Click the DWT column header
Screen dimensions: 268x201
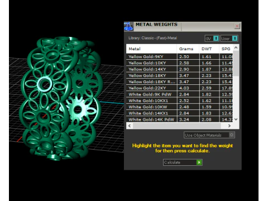point(209,49)
